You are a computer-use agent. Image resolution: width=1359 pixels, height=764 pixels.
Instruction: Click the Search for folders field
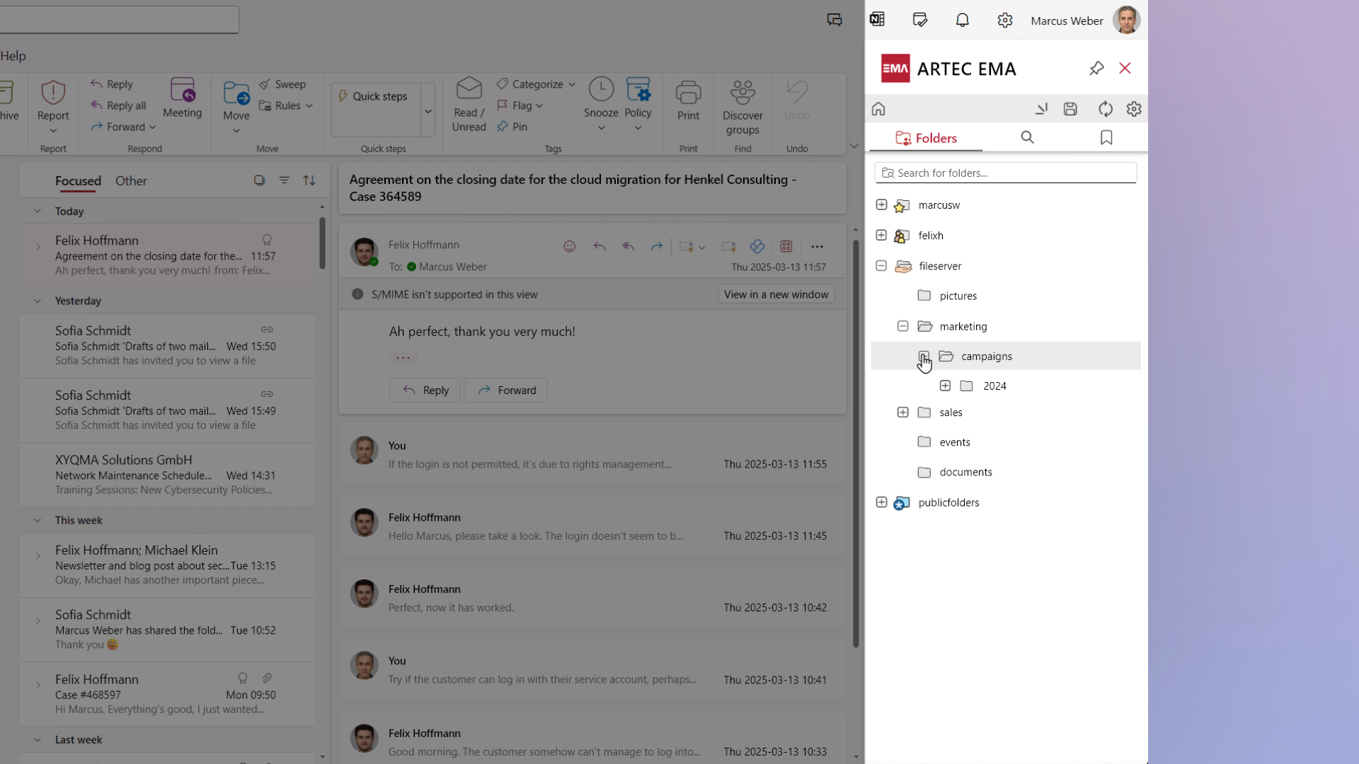pos(1006,173)
